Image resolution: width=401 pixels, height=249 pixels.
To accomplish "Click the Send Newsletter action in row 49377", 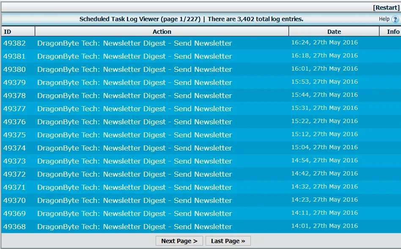I will pyautogui.click(x=135, y=109).
